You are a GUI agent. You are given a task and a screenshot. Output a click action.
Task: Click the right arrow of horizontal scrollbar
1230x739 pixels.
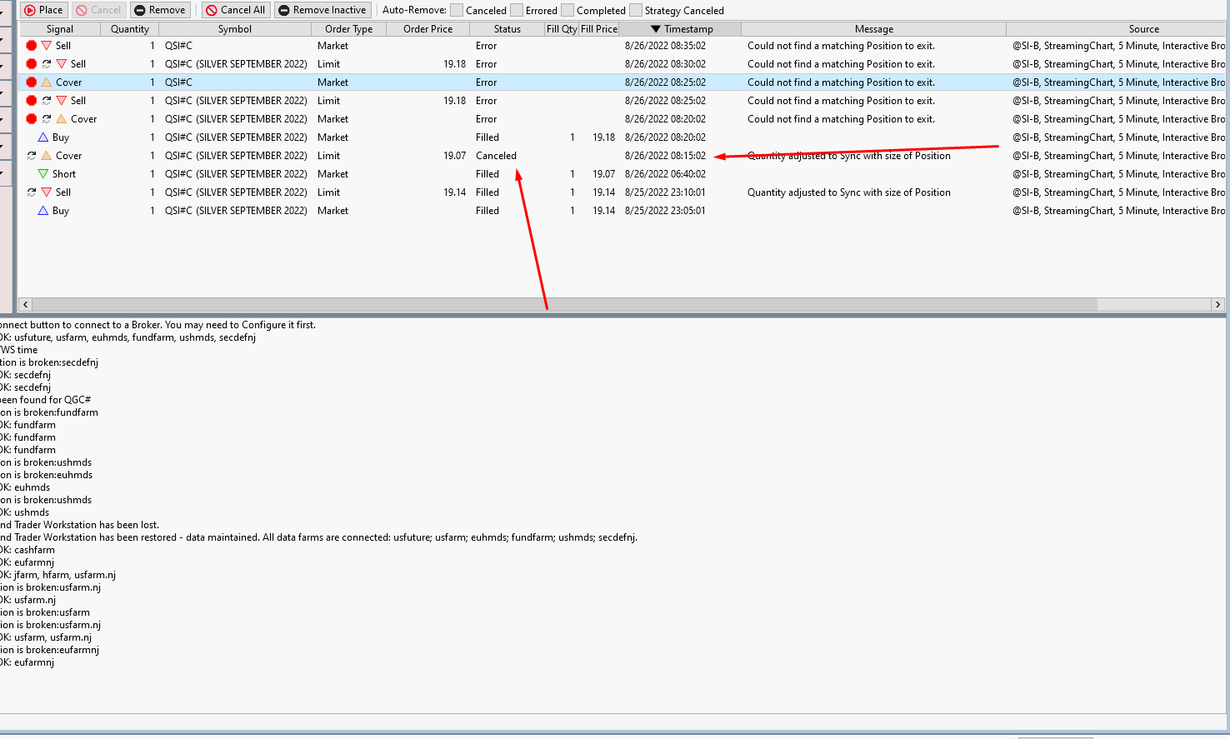point(1217,305)
